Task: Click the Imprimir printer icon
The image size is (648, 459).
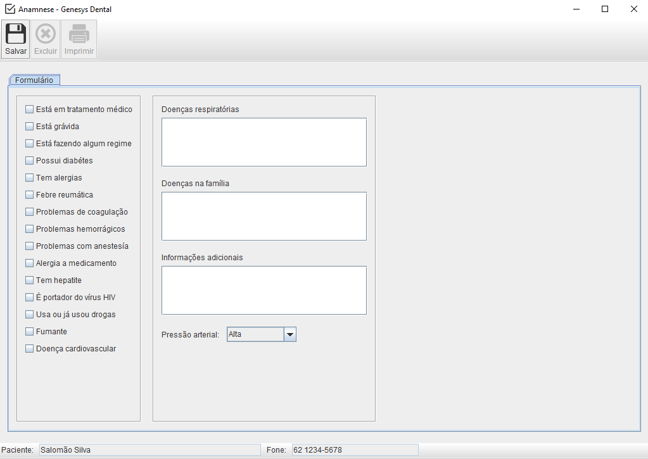Action: 79,34
